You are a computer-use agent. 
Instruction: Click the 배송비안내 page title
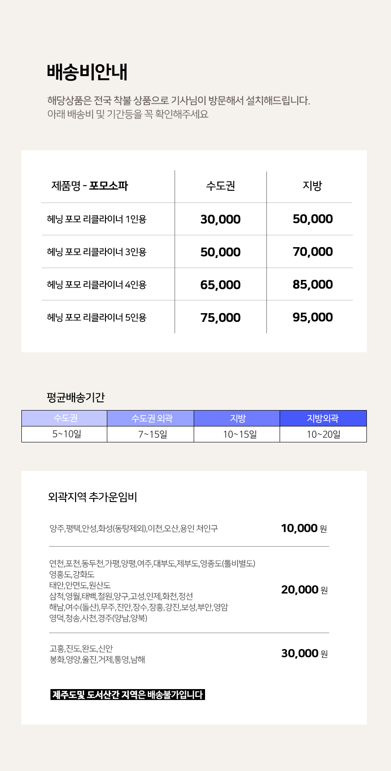(87, 72)
